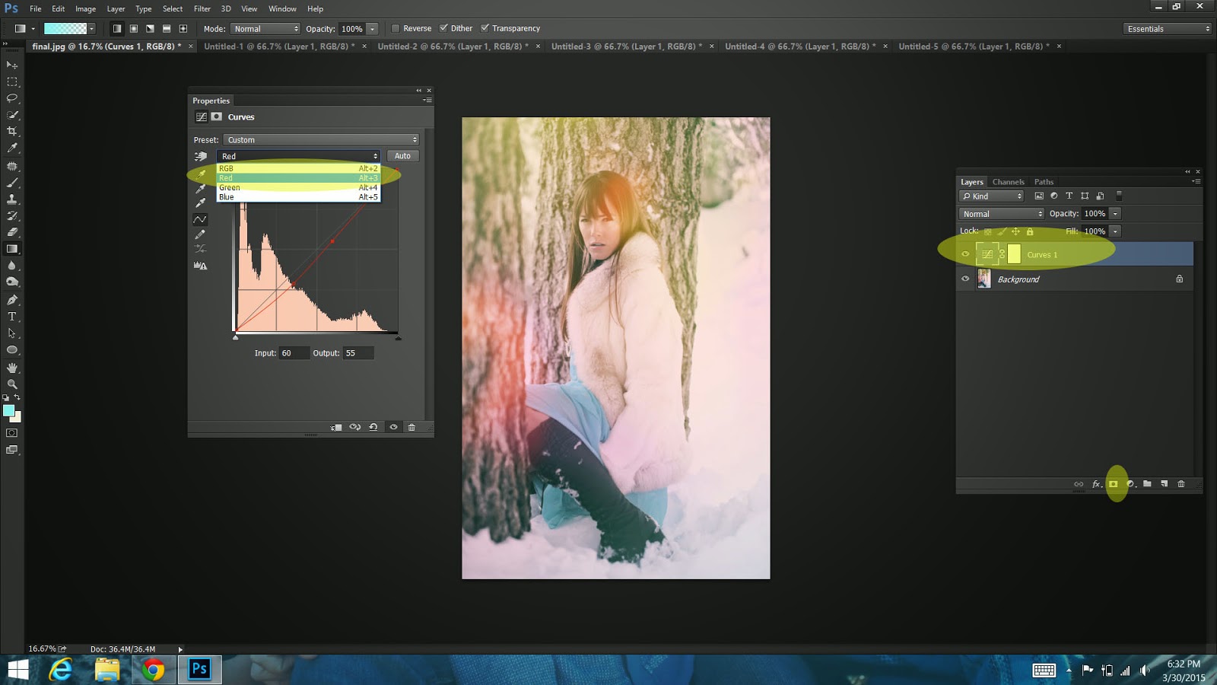The height and width of the screenshot is (685, 1217).
Task: Open the layer filter Kind dropdown
Action: click(x=992, y=196)
